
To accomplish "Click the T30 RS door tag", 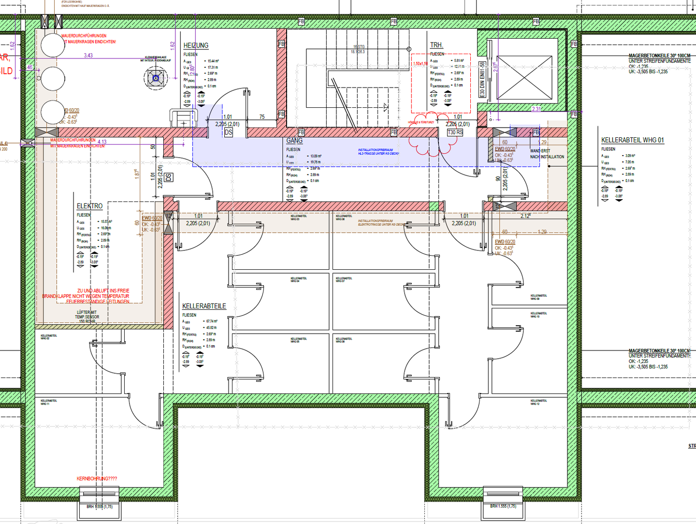I will [455, 132].
